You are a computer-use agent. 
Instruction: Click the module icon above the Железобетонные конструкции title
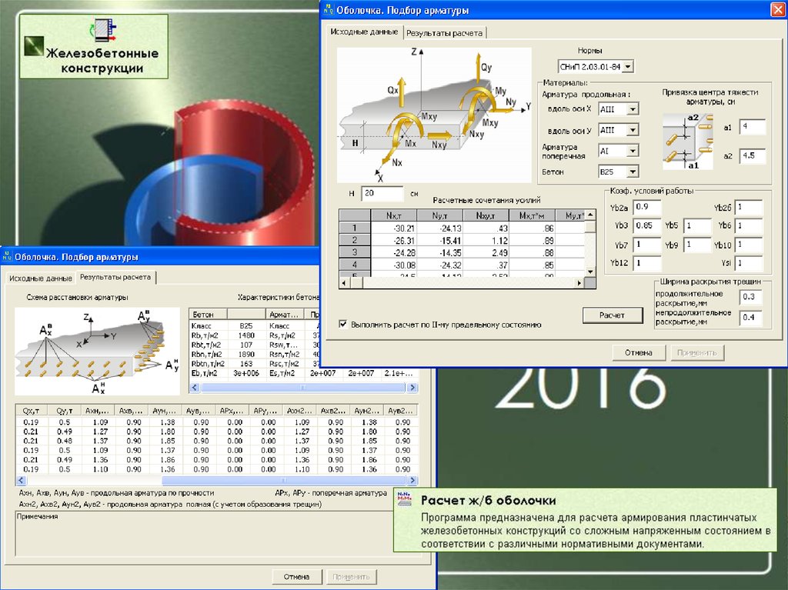pos(102,32)
